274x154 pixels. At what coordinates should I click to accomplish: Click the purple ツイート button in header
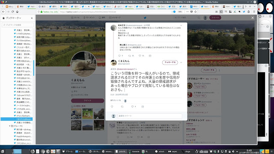coord(215,18)
